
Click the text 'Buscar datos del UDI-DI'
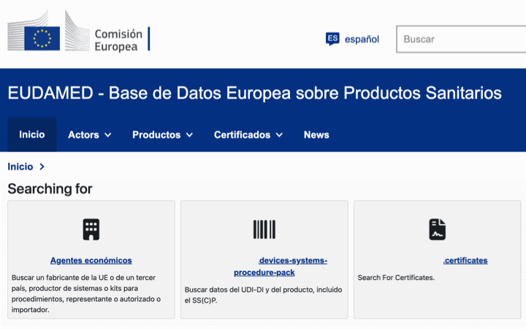pos(224,290)
